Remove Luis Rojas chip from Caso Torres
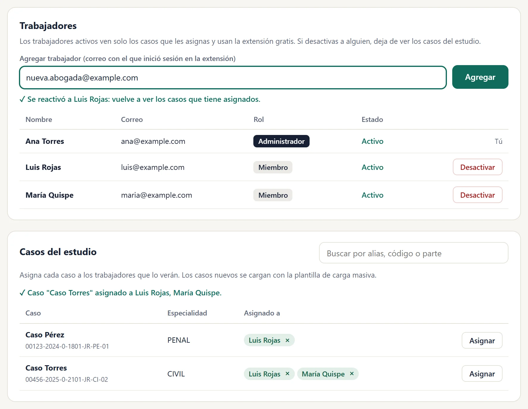 click(x=287, y=374)
